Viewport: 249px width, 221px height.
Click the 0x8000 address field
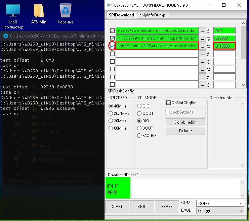[x=224, y=39]
